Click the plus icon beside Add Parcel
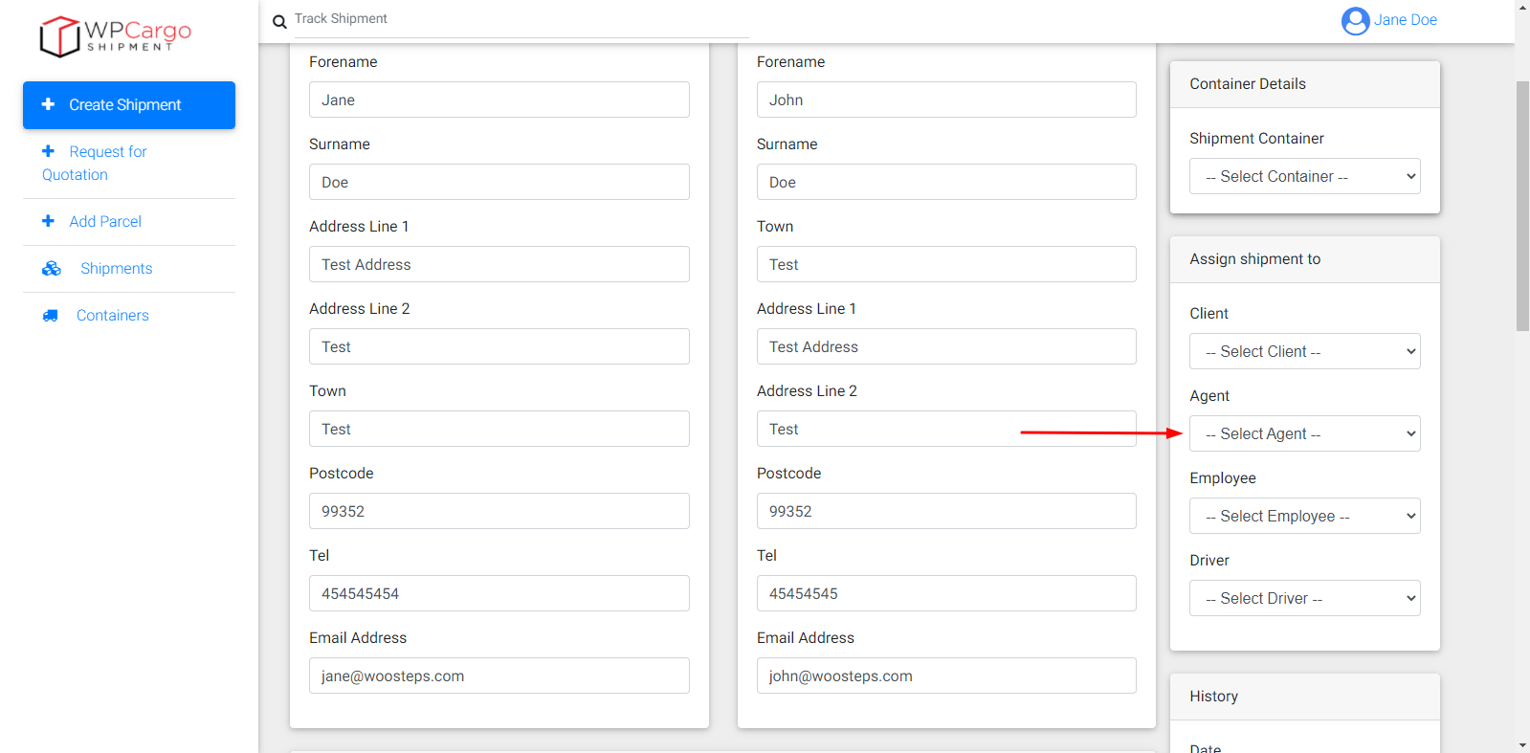 [x=48, y=221]
